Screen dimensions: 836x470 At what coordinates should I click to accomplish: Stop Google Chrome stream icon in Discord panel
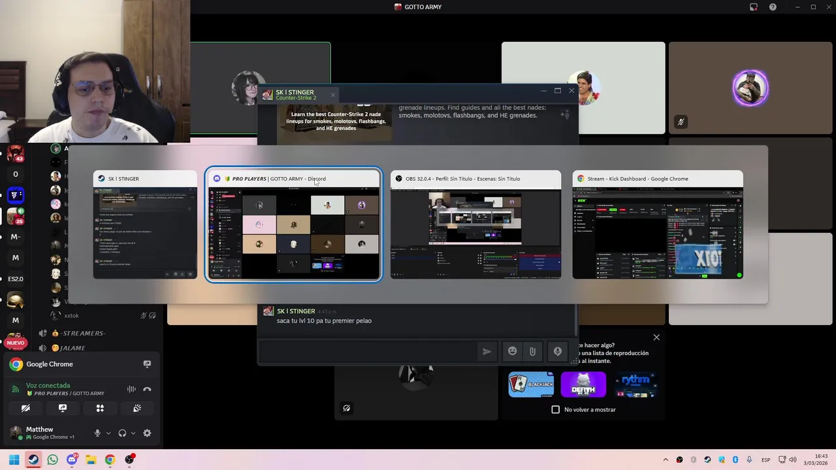coord(147,364)
